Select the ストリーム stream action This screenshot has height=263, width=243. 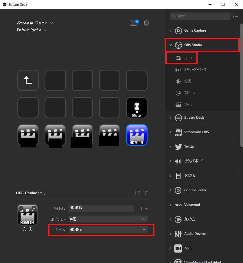(186, 93)
